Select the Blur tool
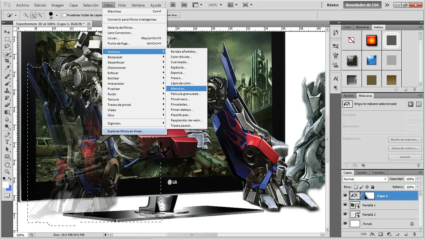The image size is (425, 239). pos(7,119)
